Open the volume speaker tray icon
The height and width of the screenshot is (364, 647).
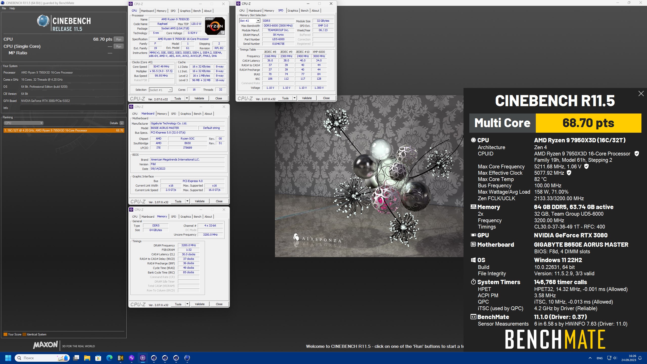pos(615,358)
